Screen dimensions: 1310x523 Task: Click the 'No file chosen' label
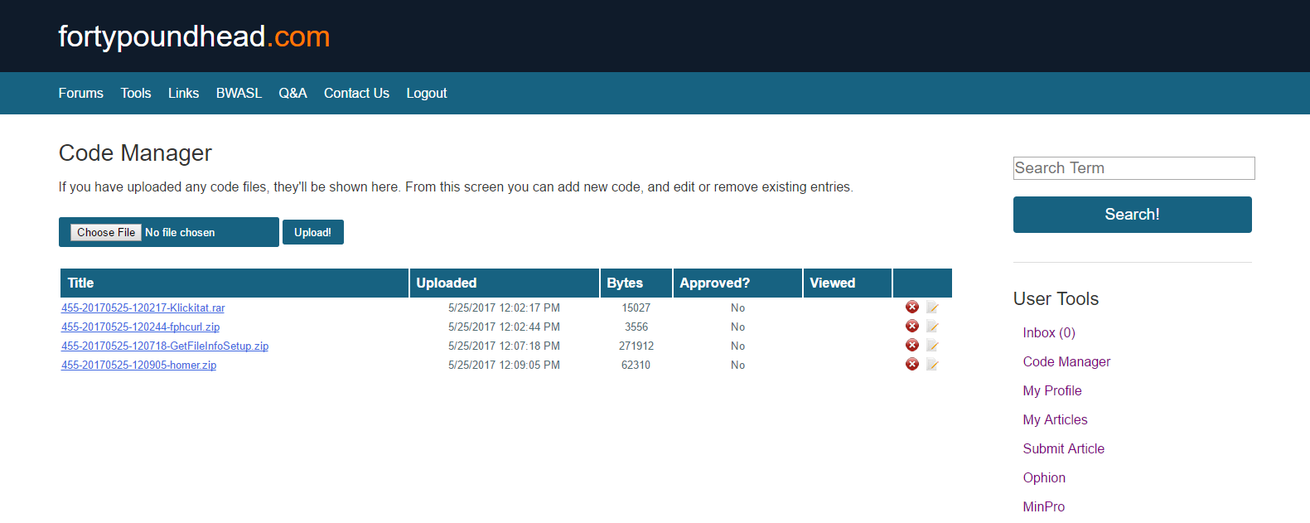[x=180, y=232]
